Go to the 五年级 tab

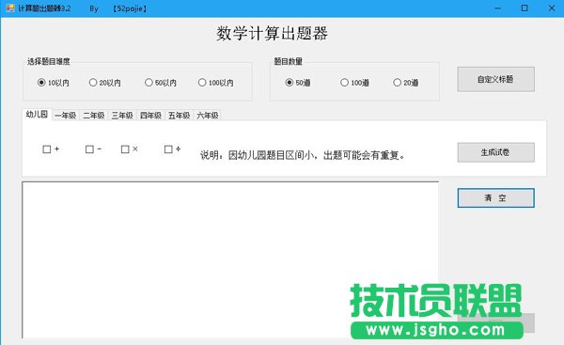(180, 116)
